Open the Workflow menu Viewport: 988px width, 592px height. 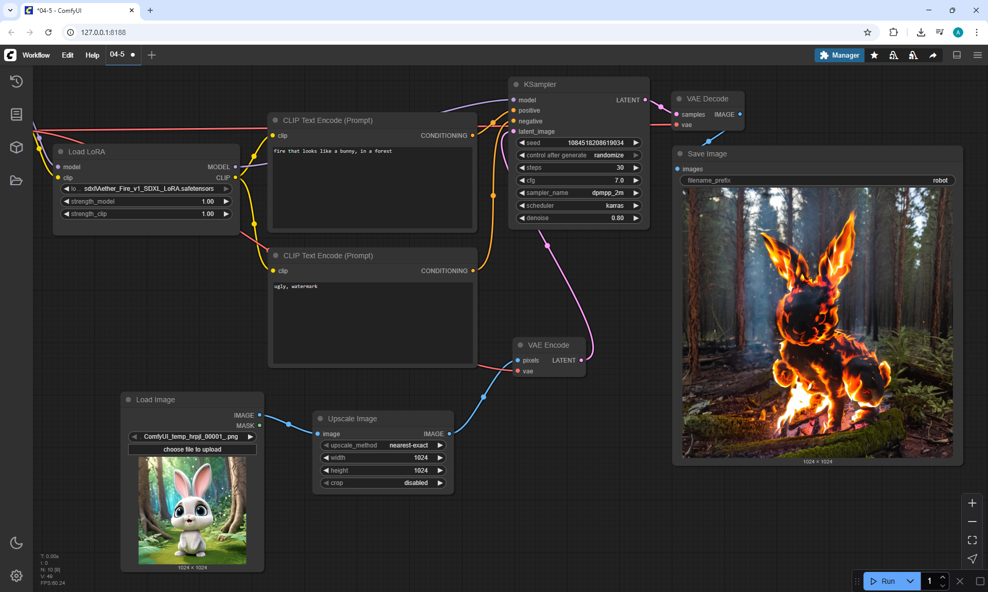(36, 55)
